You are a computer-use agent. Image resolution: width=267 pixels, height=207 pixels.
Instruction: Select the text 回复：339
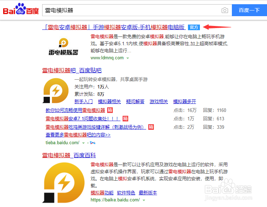[x=214, y=127]
